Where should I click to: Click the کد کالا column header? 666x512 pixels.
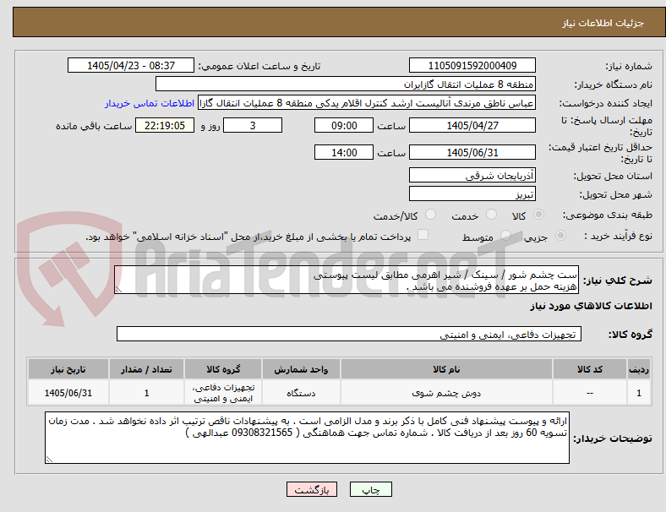(590, 369)
